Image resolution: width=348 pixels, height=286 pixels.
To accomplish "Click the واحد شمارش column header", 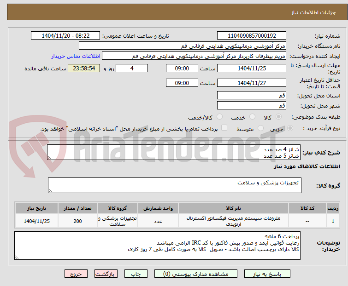I will [158, 208].
